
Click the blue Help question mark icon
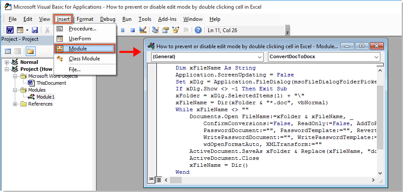click(x=198, y=30)
